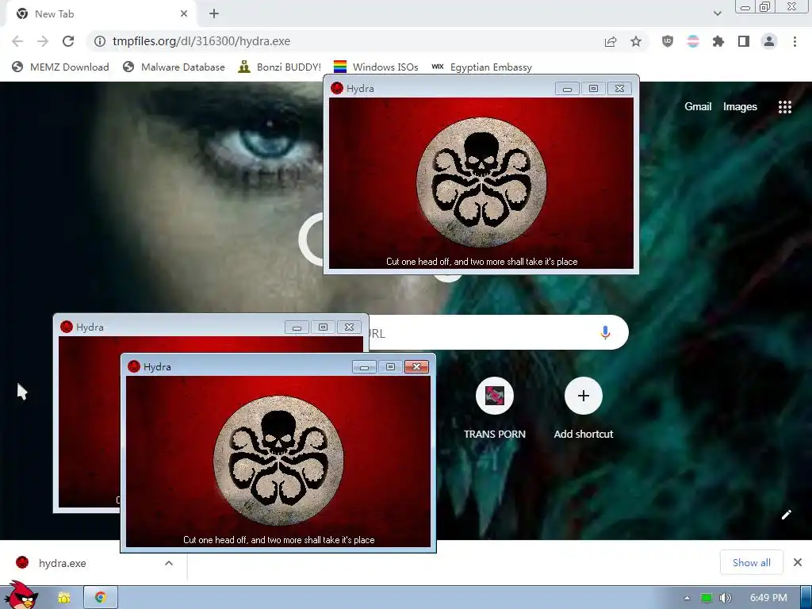
Task: Go back using the back arrow
Action: (x=17, y=41)
